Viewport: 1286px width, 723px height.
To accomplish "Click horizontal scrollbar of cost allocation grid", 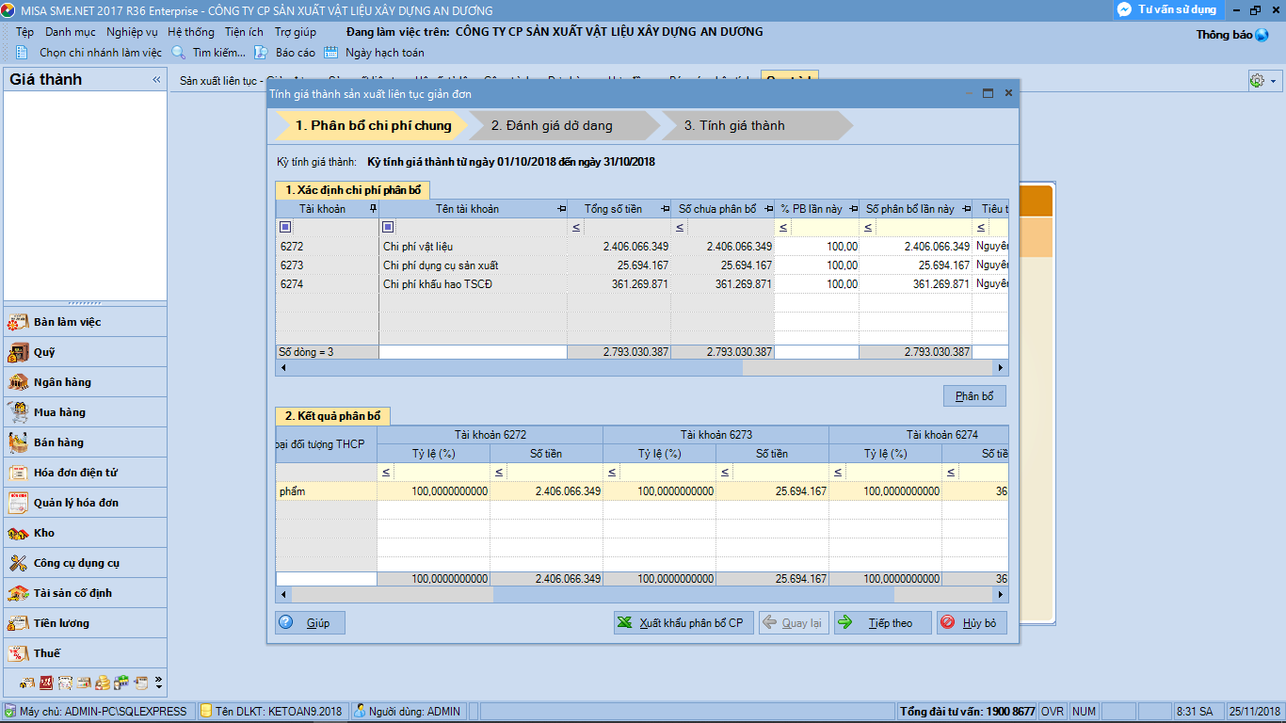I will [x=641, y=368].
